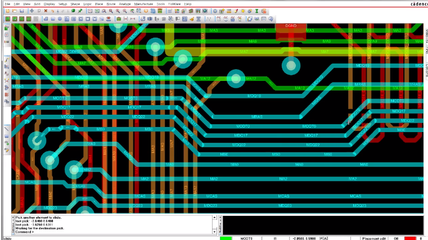
Task: Click the Save disk icon
Action: [x=21, y=11]
